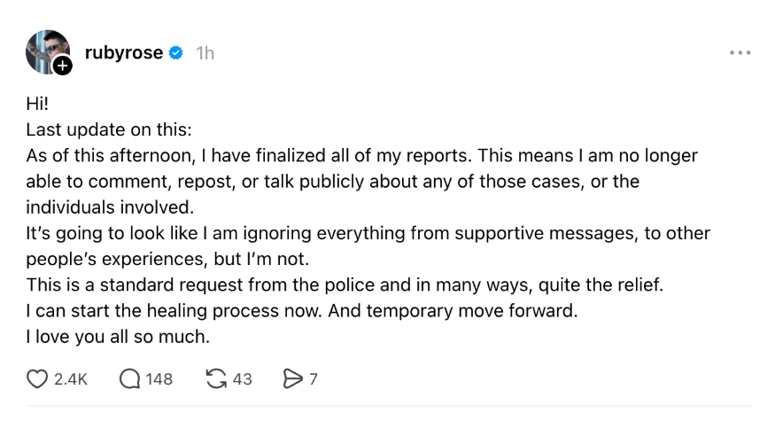Click the blue verified badge
Screen dimensions: 775x421
click(x=176, y=53)
